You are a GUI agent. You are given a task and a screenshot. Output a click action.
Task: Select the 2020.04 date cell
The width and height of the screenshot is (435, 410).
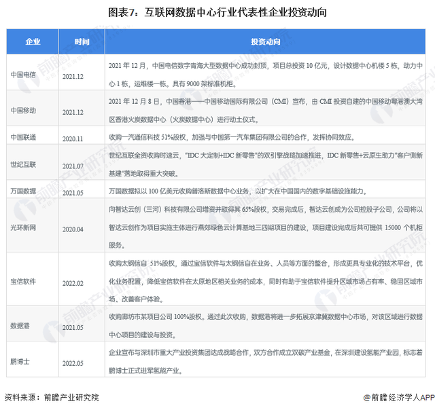tap(72, 229)
